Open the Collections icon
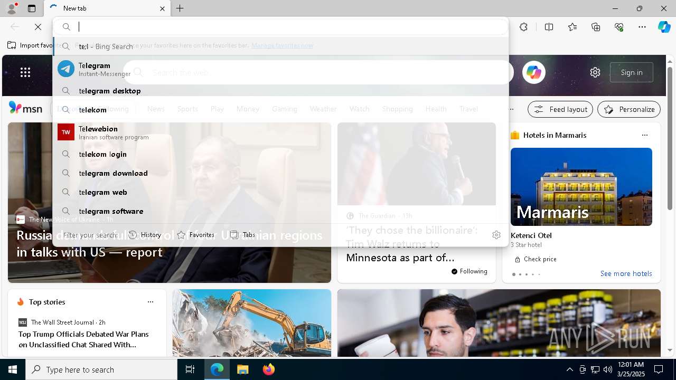The width and height of the screenshot is (676, 380). point(596,27)
